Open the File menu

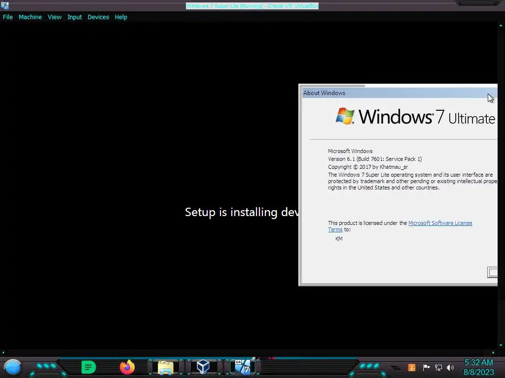8,17
